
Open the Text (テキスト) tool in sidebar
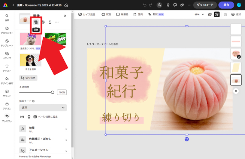7,68
